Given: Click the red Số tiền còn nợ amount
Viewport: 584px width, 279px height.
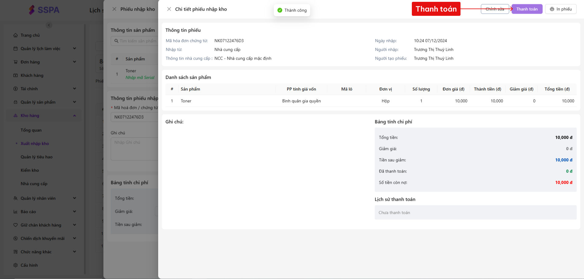Looking at the screenshot, I should tap(564, 183).
